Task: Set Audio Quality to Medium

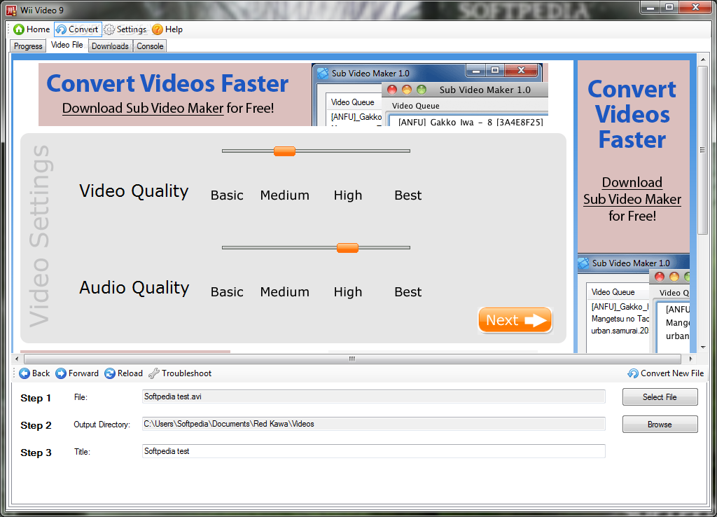Action: (284, 292)
